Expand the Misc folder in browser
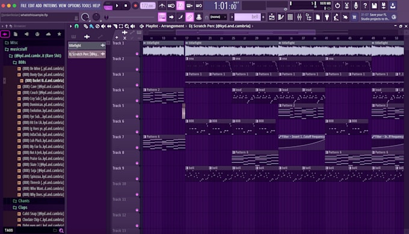 (11, 43)
